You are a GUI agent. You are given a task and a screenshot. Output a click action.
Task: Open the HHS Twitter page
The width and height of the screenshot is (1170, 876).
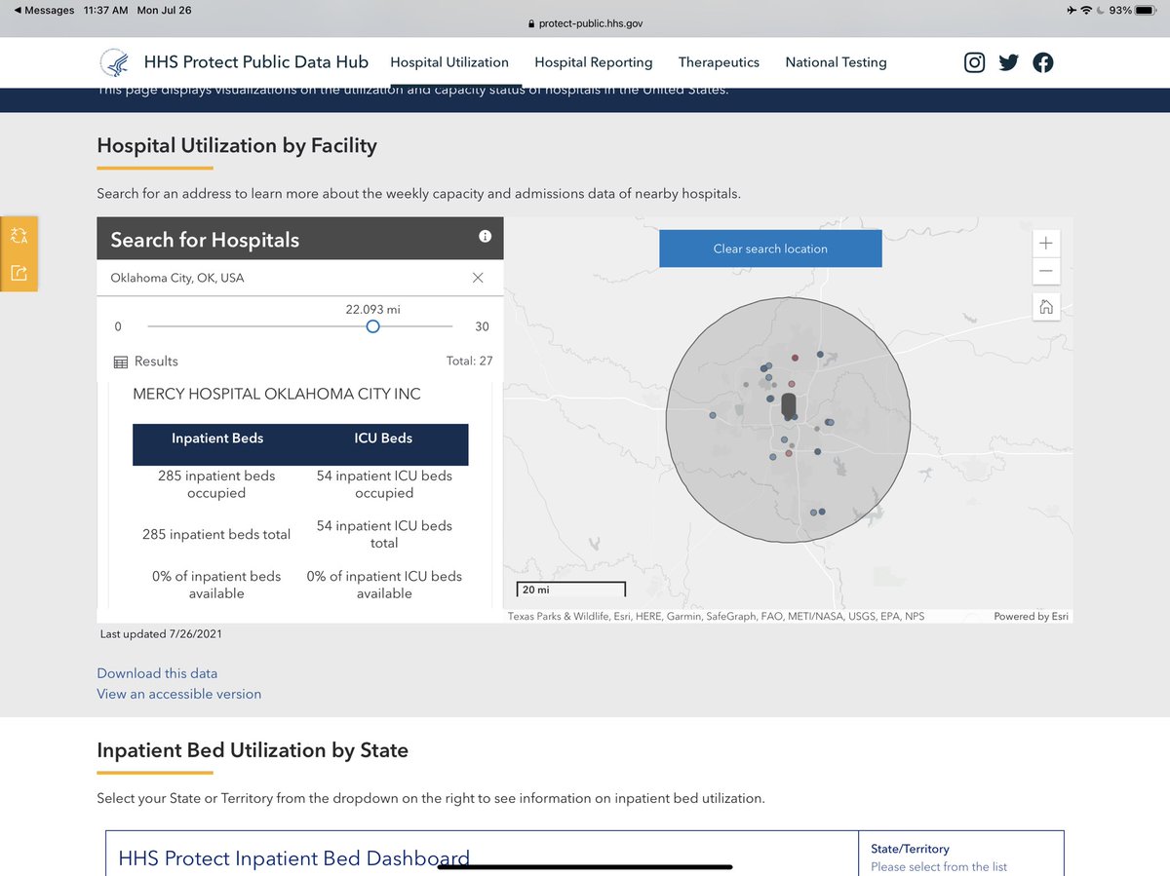tap(1009, 62)
